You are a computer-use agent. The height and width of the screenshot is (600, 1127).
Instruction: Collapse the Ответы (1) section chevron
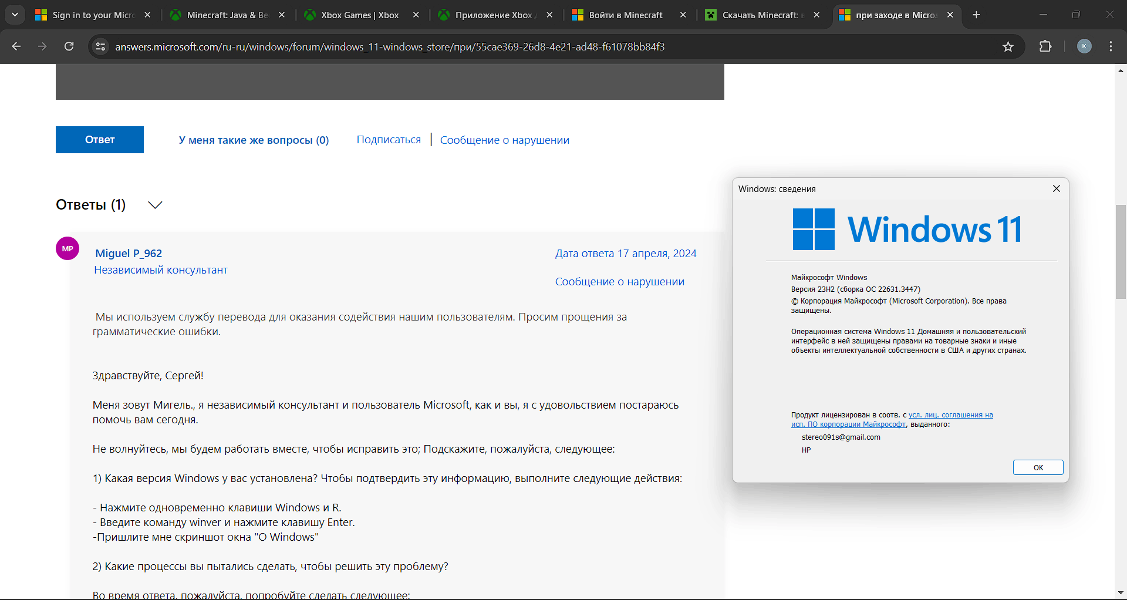(155, 205)
